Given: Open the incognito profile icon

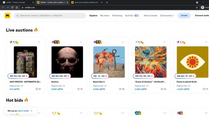Looking at the screenshot, I should click(x=202, y=7).
